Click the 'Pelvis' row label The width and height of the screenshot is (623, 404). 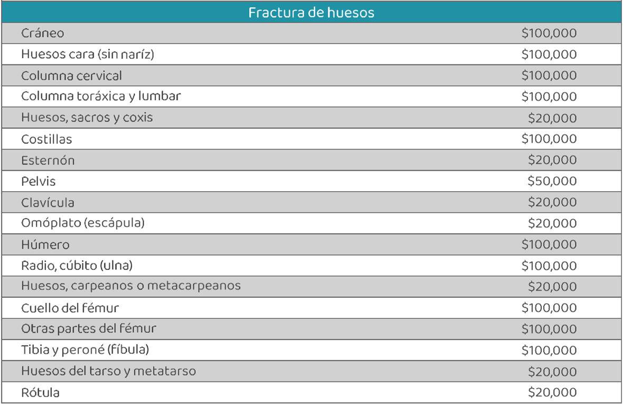[39, 182]
